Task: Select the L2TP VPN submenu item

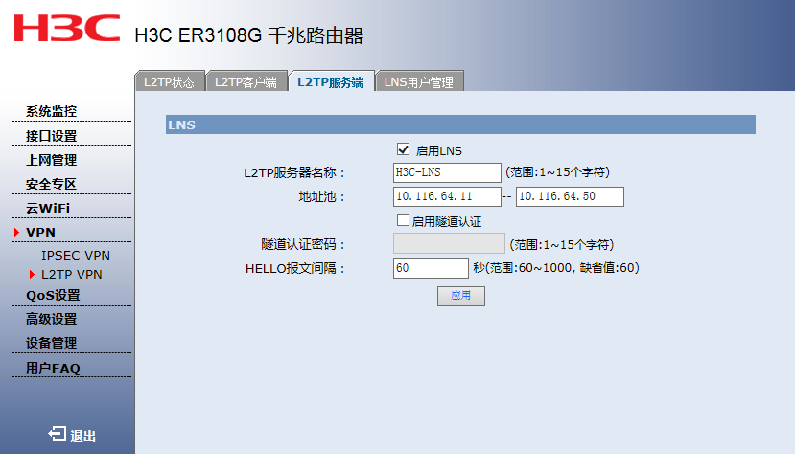Action: [72, 274]
